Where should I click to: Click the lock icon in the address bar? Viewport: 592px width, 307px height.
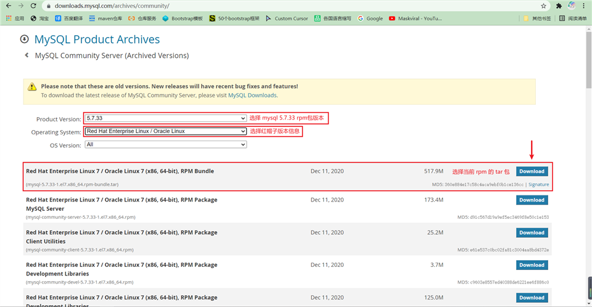tap(48, 6)
